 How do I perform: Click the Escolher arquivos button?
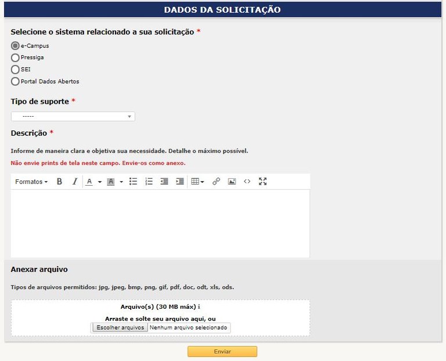(120, 327)
